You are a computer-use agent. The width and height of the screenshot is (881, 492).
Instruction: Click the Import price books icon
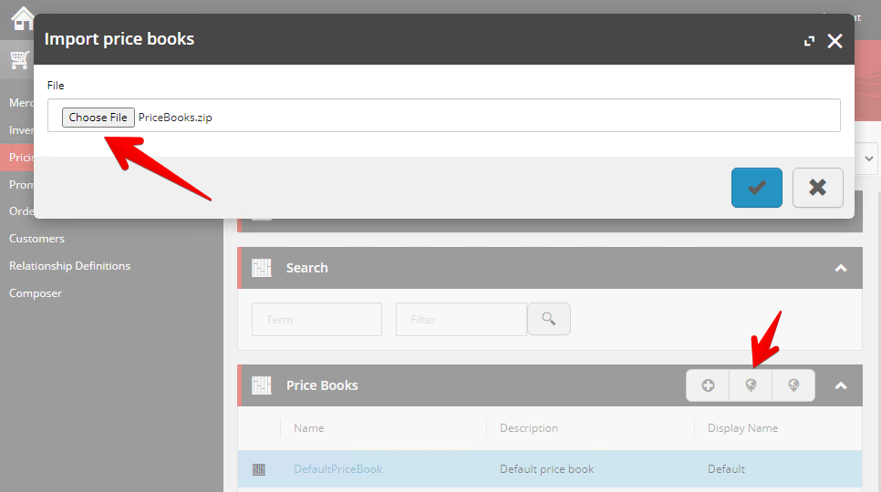(x=751, y=385)
